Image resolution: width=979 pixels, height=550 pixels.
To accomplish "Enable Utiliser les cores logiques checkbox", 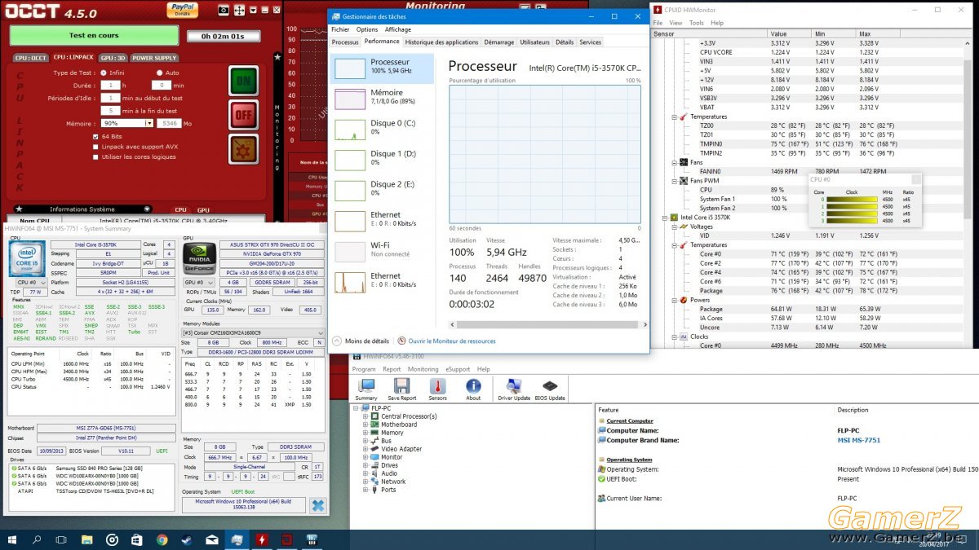I will 95,156.
